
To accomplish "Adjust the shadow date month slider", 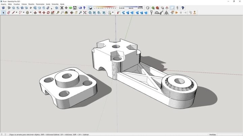I will pyautogui.click(x=105, y=7).
